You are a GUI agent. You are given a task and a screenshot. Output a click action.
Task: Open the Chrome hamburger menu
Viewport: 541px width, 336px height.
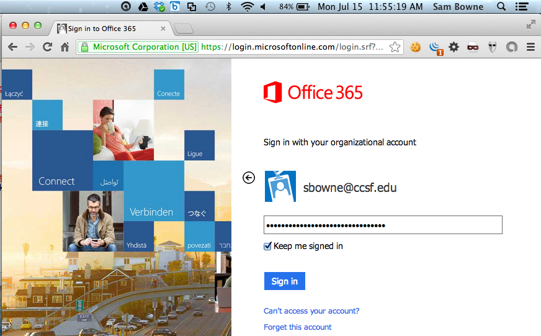click(530, 47)
